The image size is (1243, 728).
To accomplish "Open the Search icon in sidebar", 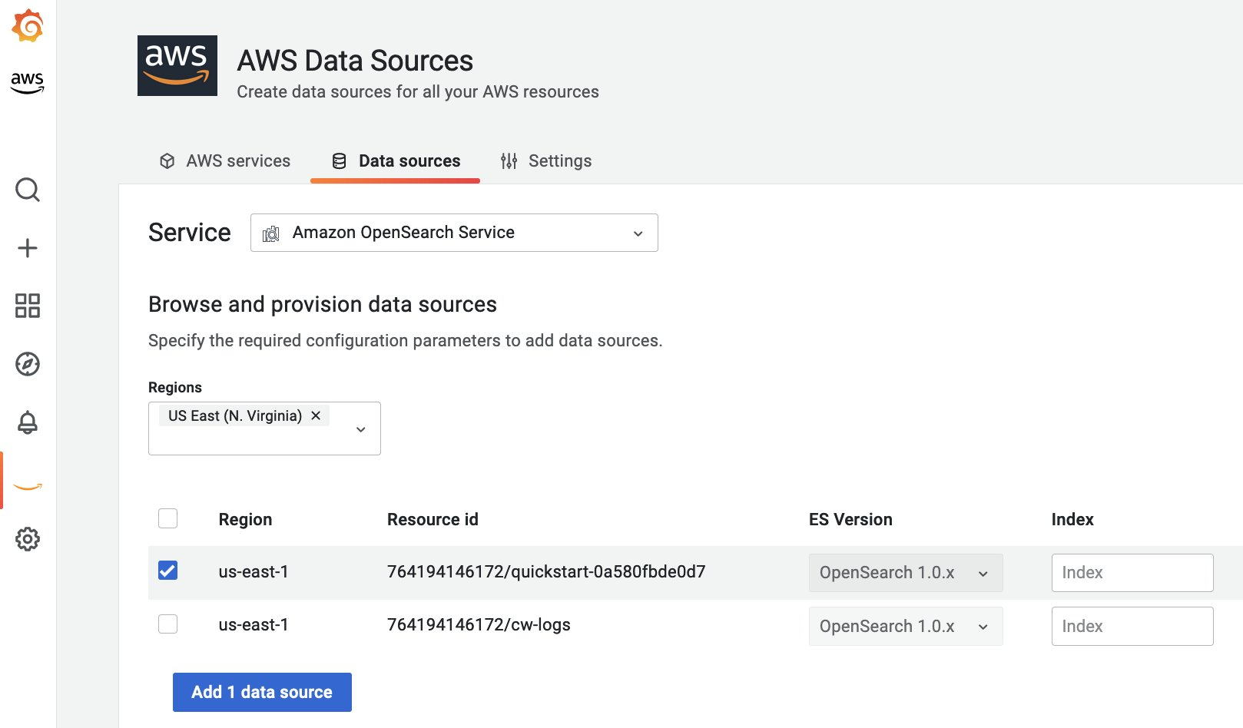I will 28,190.
